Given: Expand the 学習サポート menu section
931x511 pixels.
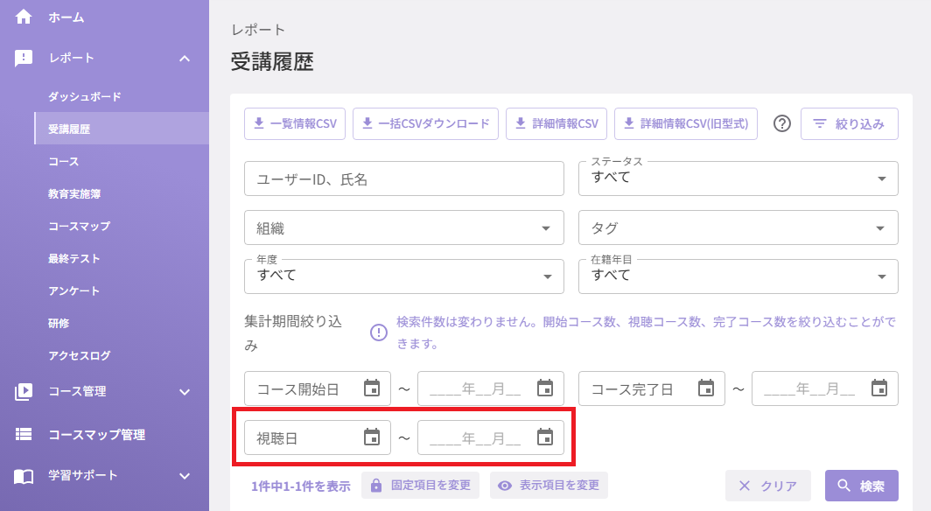Looking at the screenshot, I should pyautogui.click(x=185, y=476).
